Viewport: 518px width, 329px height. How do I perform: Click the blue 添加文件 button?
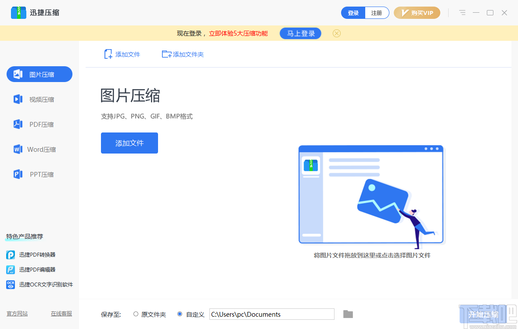coord(129,143)
